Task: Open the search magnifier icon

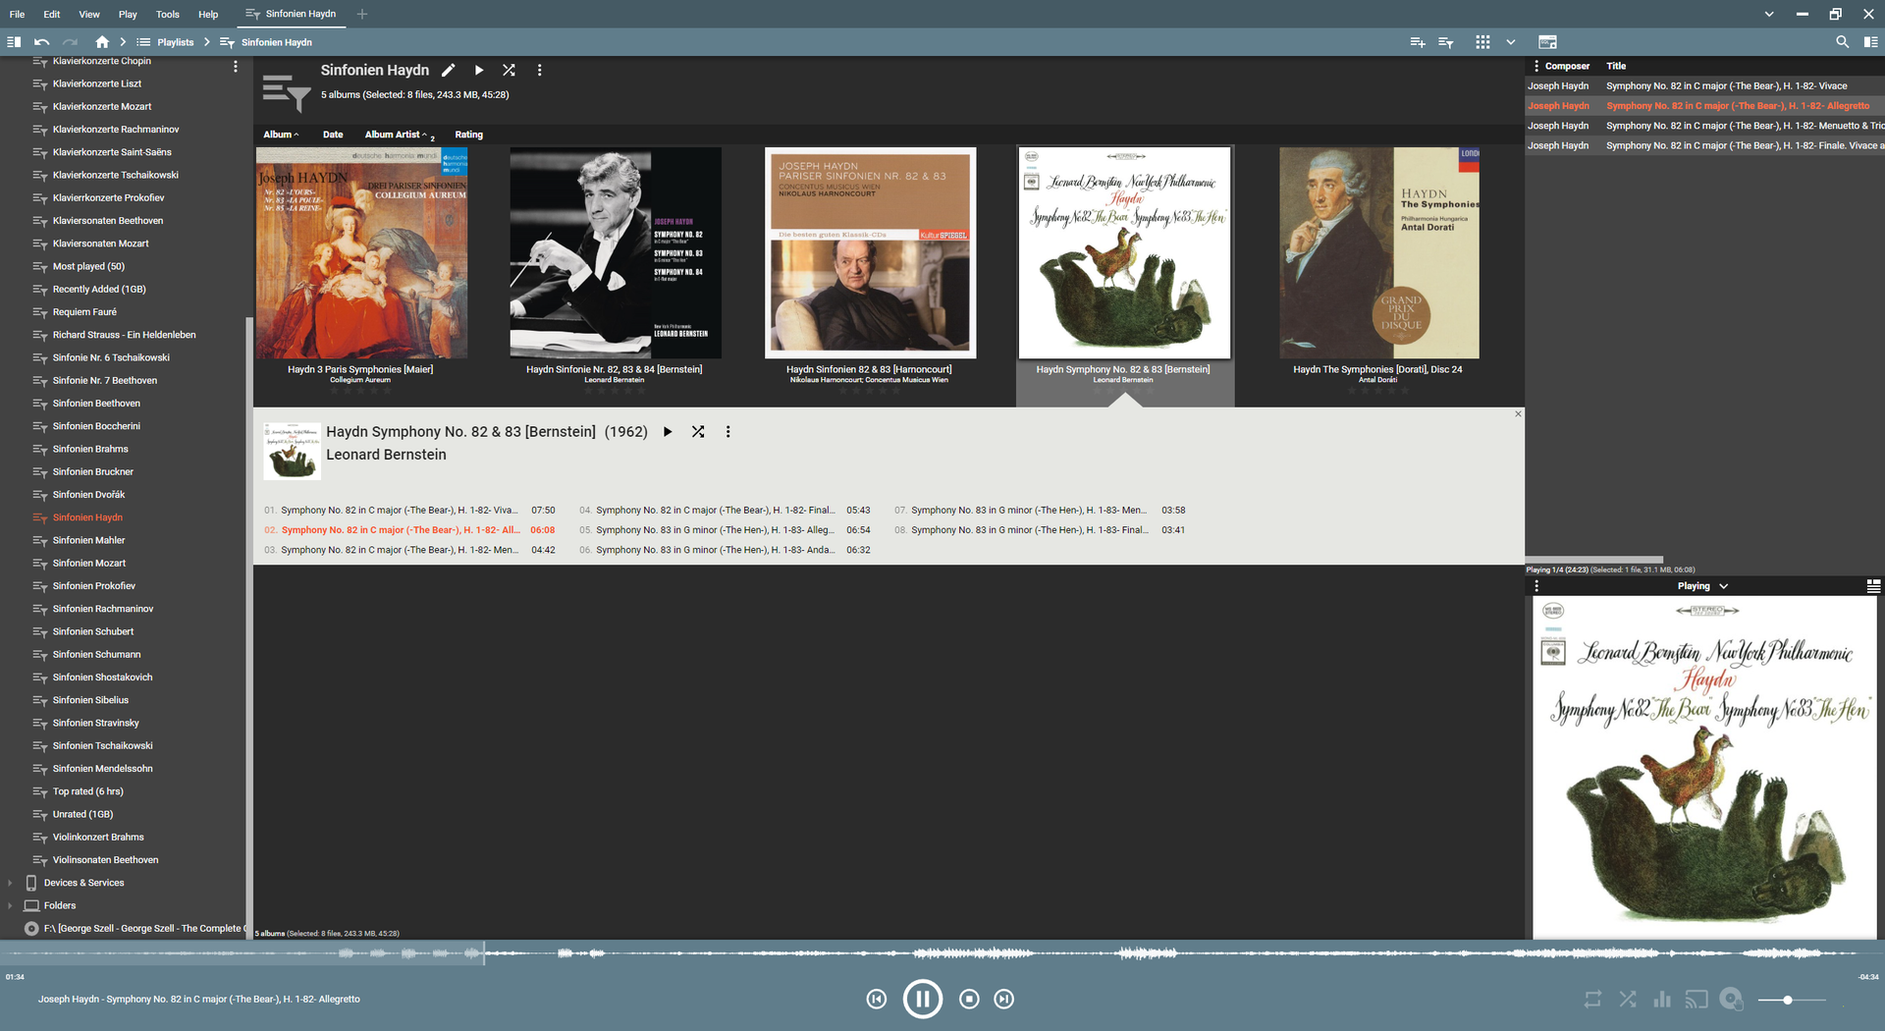Action: 1842,42
